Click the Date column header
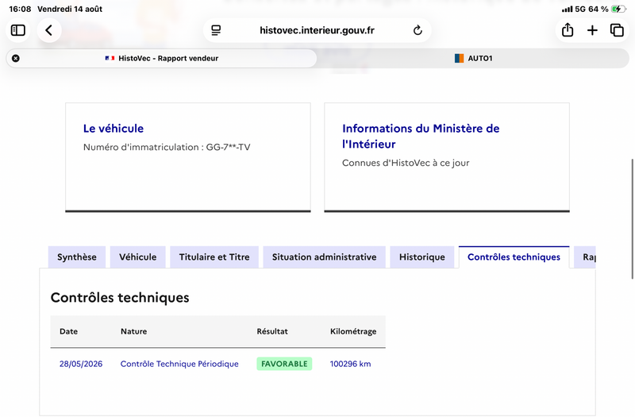 tap(68, 331)
